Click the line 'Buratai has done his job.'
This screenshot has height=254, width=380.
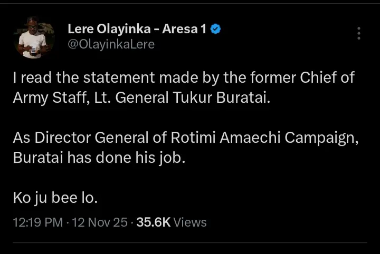pos(99,158)
